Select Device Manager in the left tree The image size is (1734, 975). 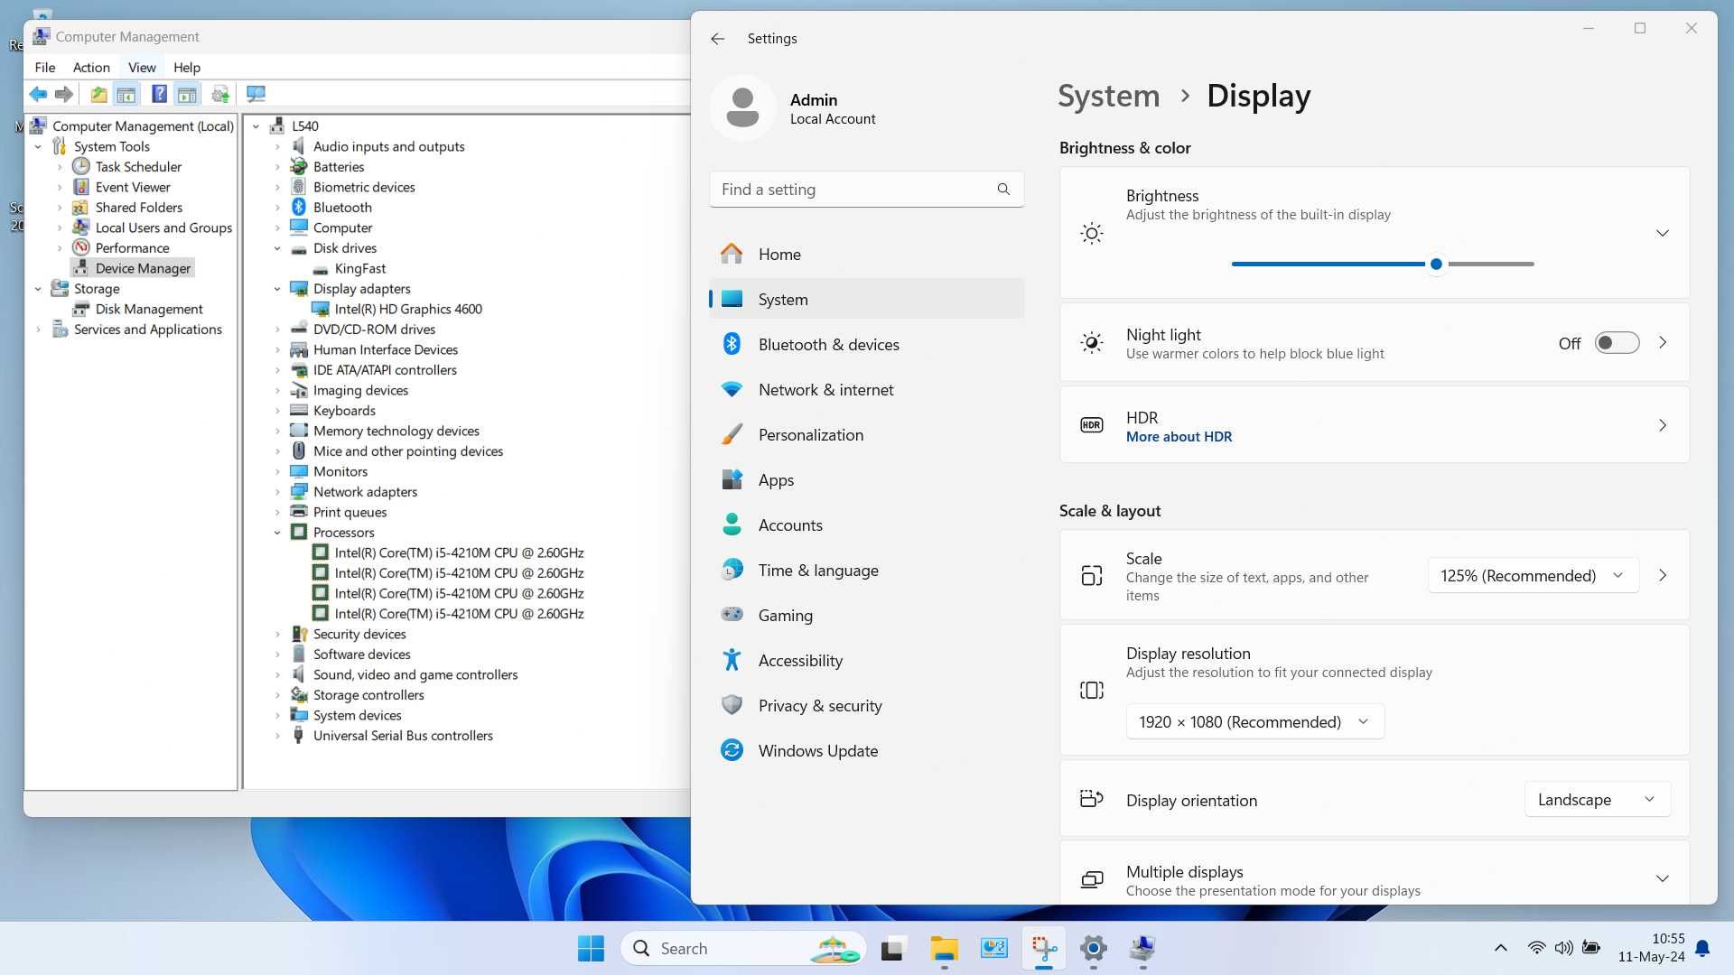pyautogui.click(x=143, y=268)
